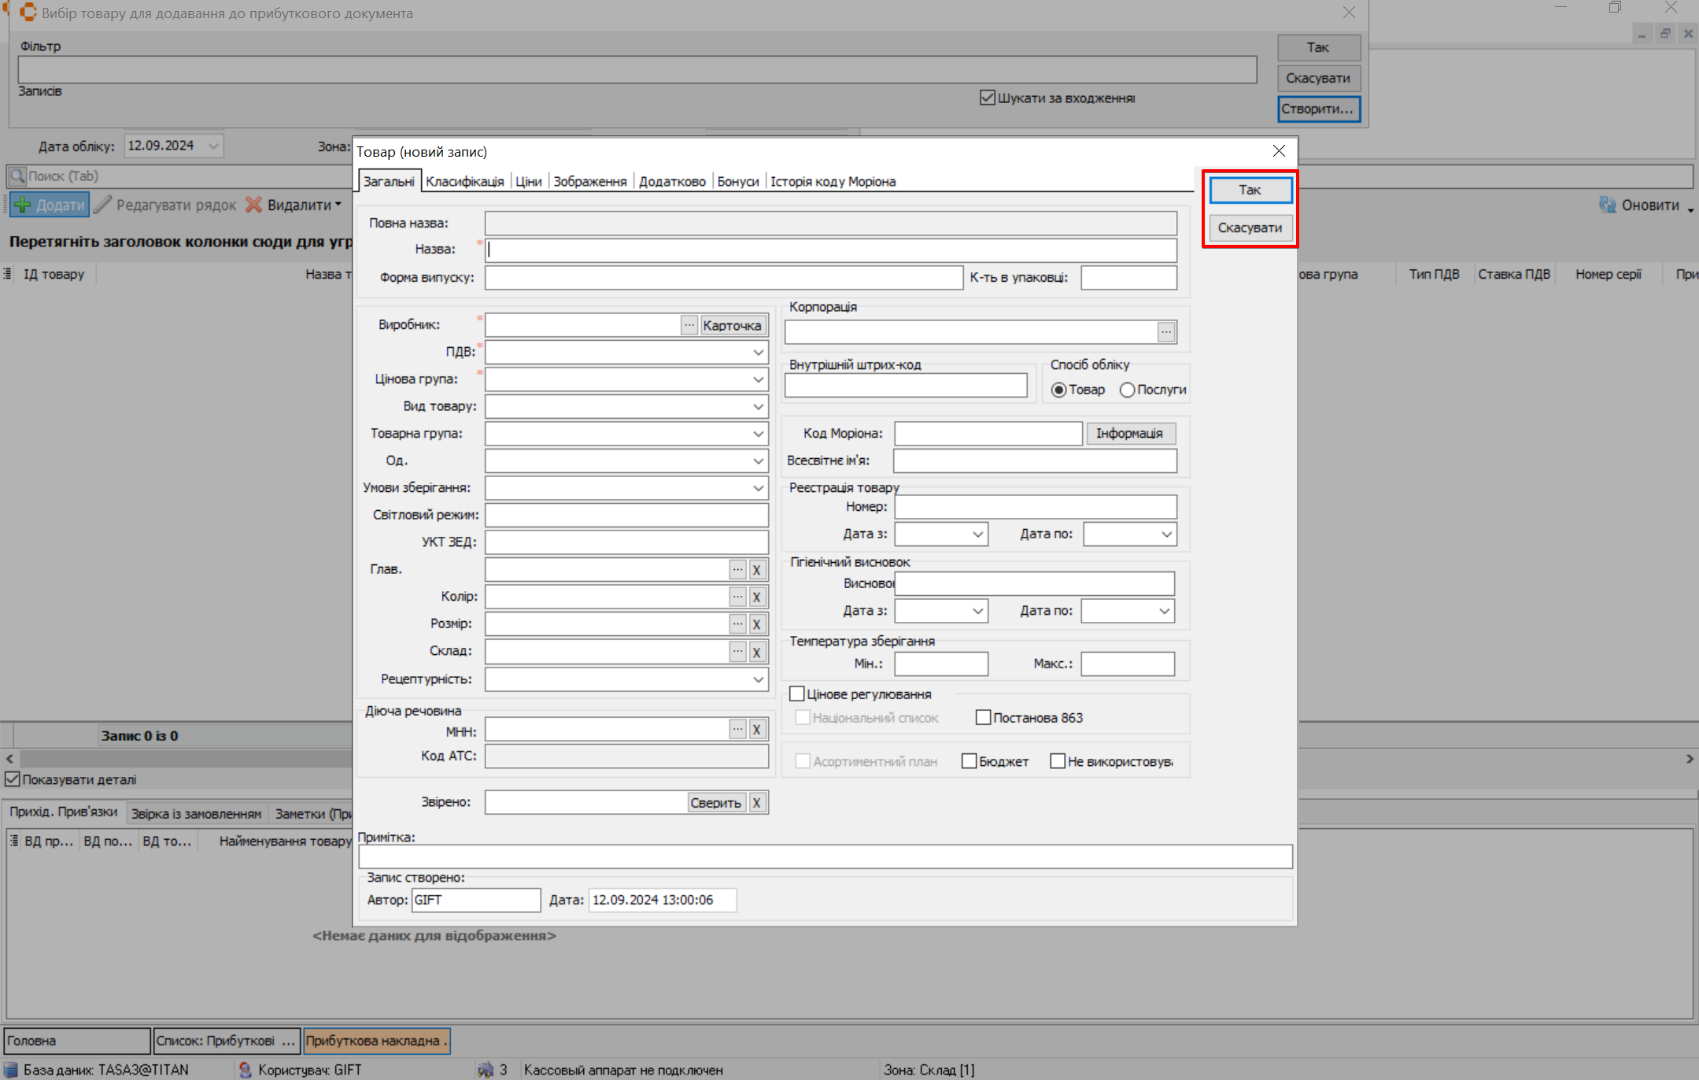Open the Ціни tab
The image size is (1699, 1080).
tap(528, 181)
